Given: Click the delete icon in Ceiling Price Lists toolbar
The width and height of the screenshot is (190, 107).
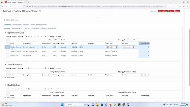Looking at the screenshot, I should coord(26,68).
